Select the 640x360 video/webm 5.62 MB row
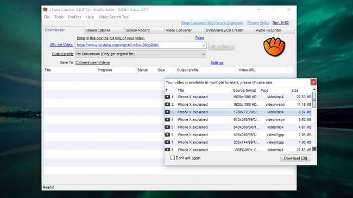The image size is (353, 198). [x=238, y=119]
